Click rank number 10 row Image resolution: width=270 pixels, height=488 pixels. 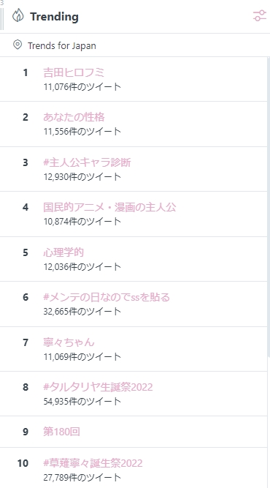click(134, 468)
